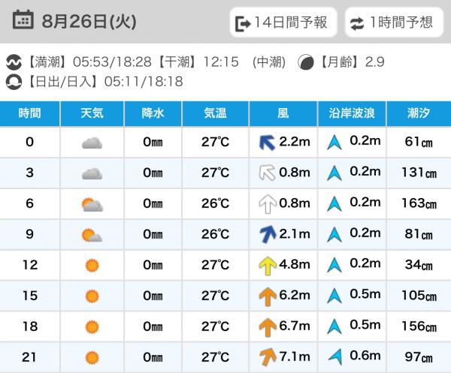Viewport: 451px width, 373px height.
Task: Click the cloudy weather icon at hour 0
Action: click(92, 143)
